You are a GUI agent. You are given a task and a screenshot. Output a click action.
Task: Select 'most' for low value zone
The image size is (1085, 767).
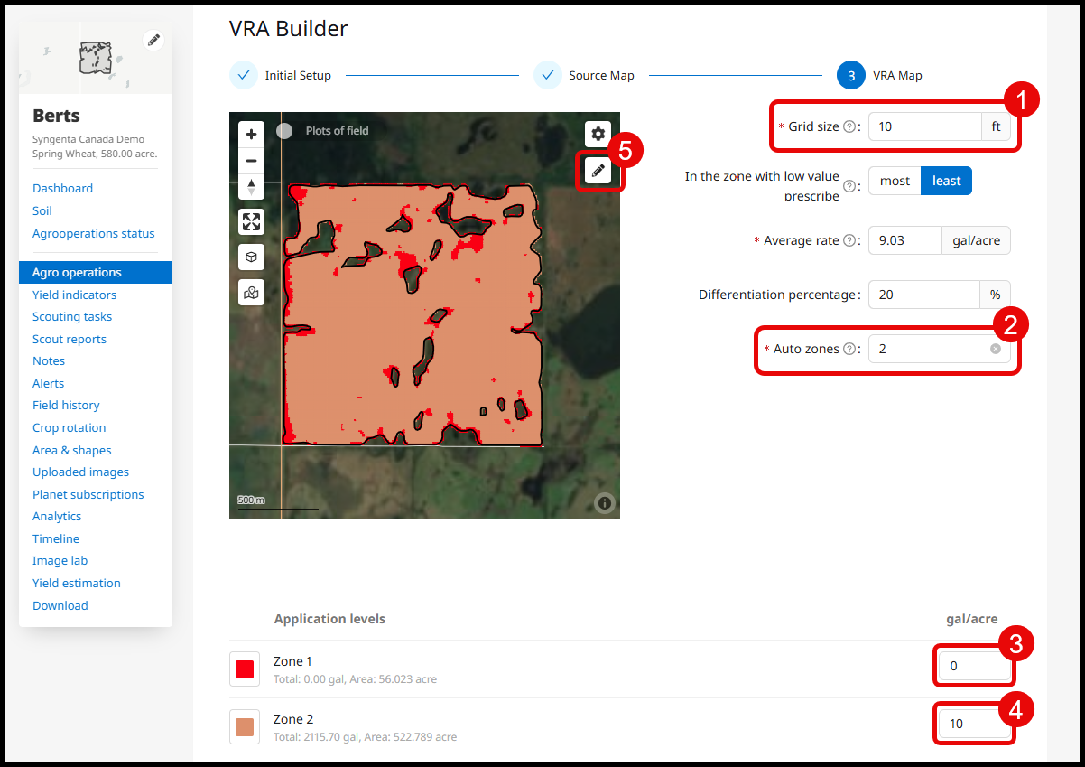pyautogui.click(x=895, y=181)
